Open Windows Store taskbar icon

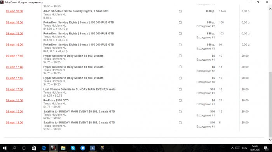point(34,148)
